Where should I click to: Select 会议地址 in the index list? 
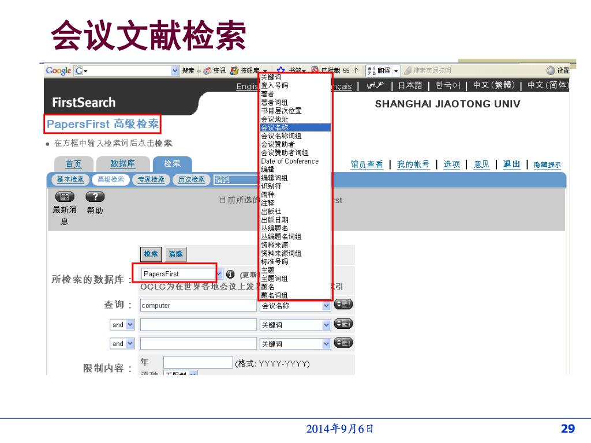[295, 119]
